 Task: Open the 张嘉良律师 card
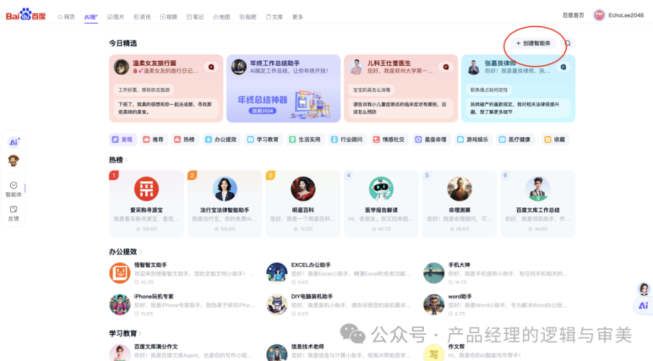pos(518,88)
